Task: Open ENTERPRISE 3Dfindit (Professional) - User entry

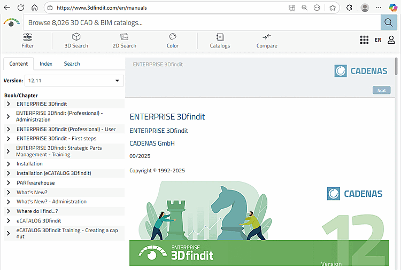Action: click(66, 129)
